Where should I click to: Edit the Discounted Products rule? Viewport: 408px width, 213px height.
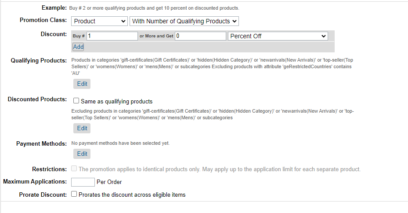[x=82, y=128]
